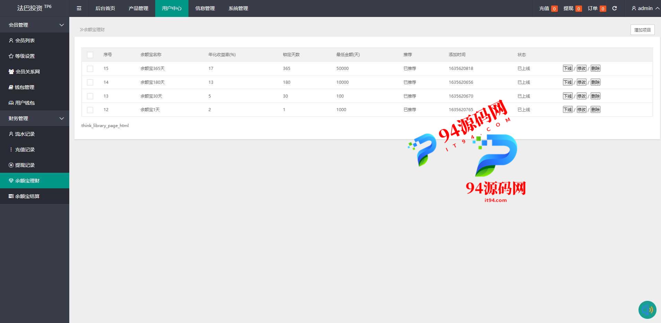
Task: Click 修改 for 余额宝180天
Action: tap(581, 82)
